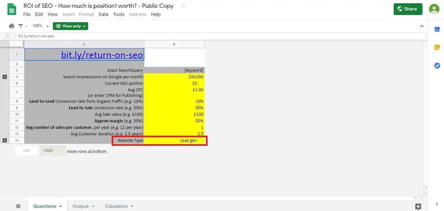Open Tasks in the side panel
This screenshot has height=211, width=444.
click(x=437, y=66)
